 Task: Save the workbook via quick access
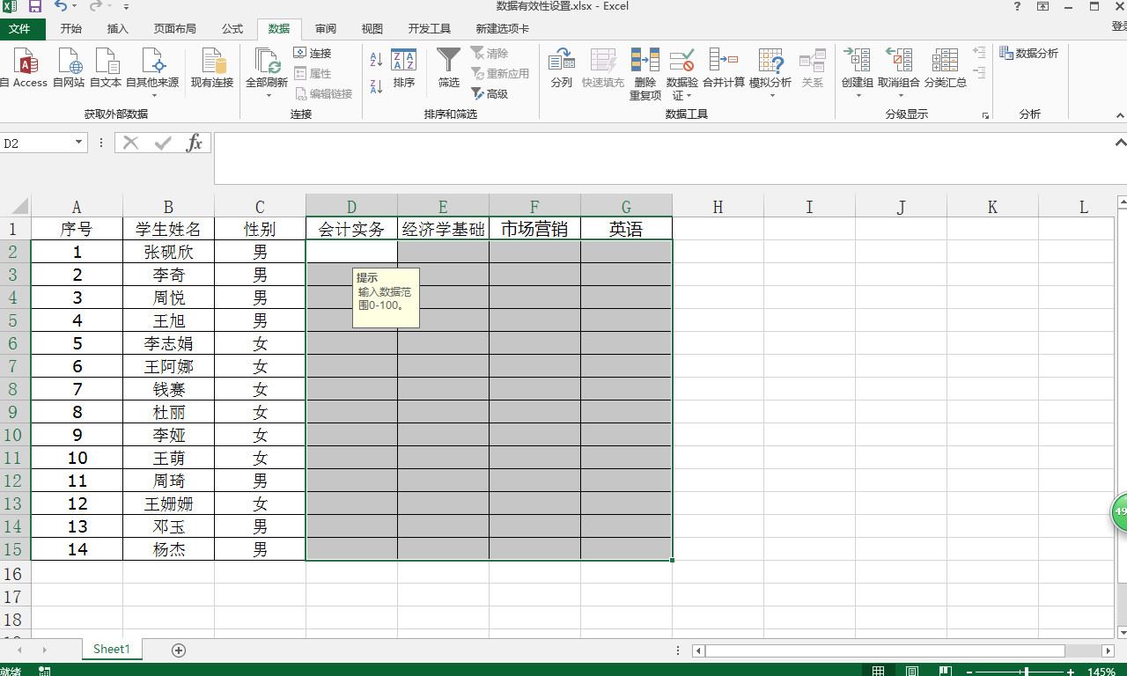35,6
